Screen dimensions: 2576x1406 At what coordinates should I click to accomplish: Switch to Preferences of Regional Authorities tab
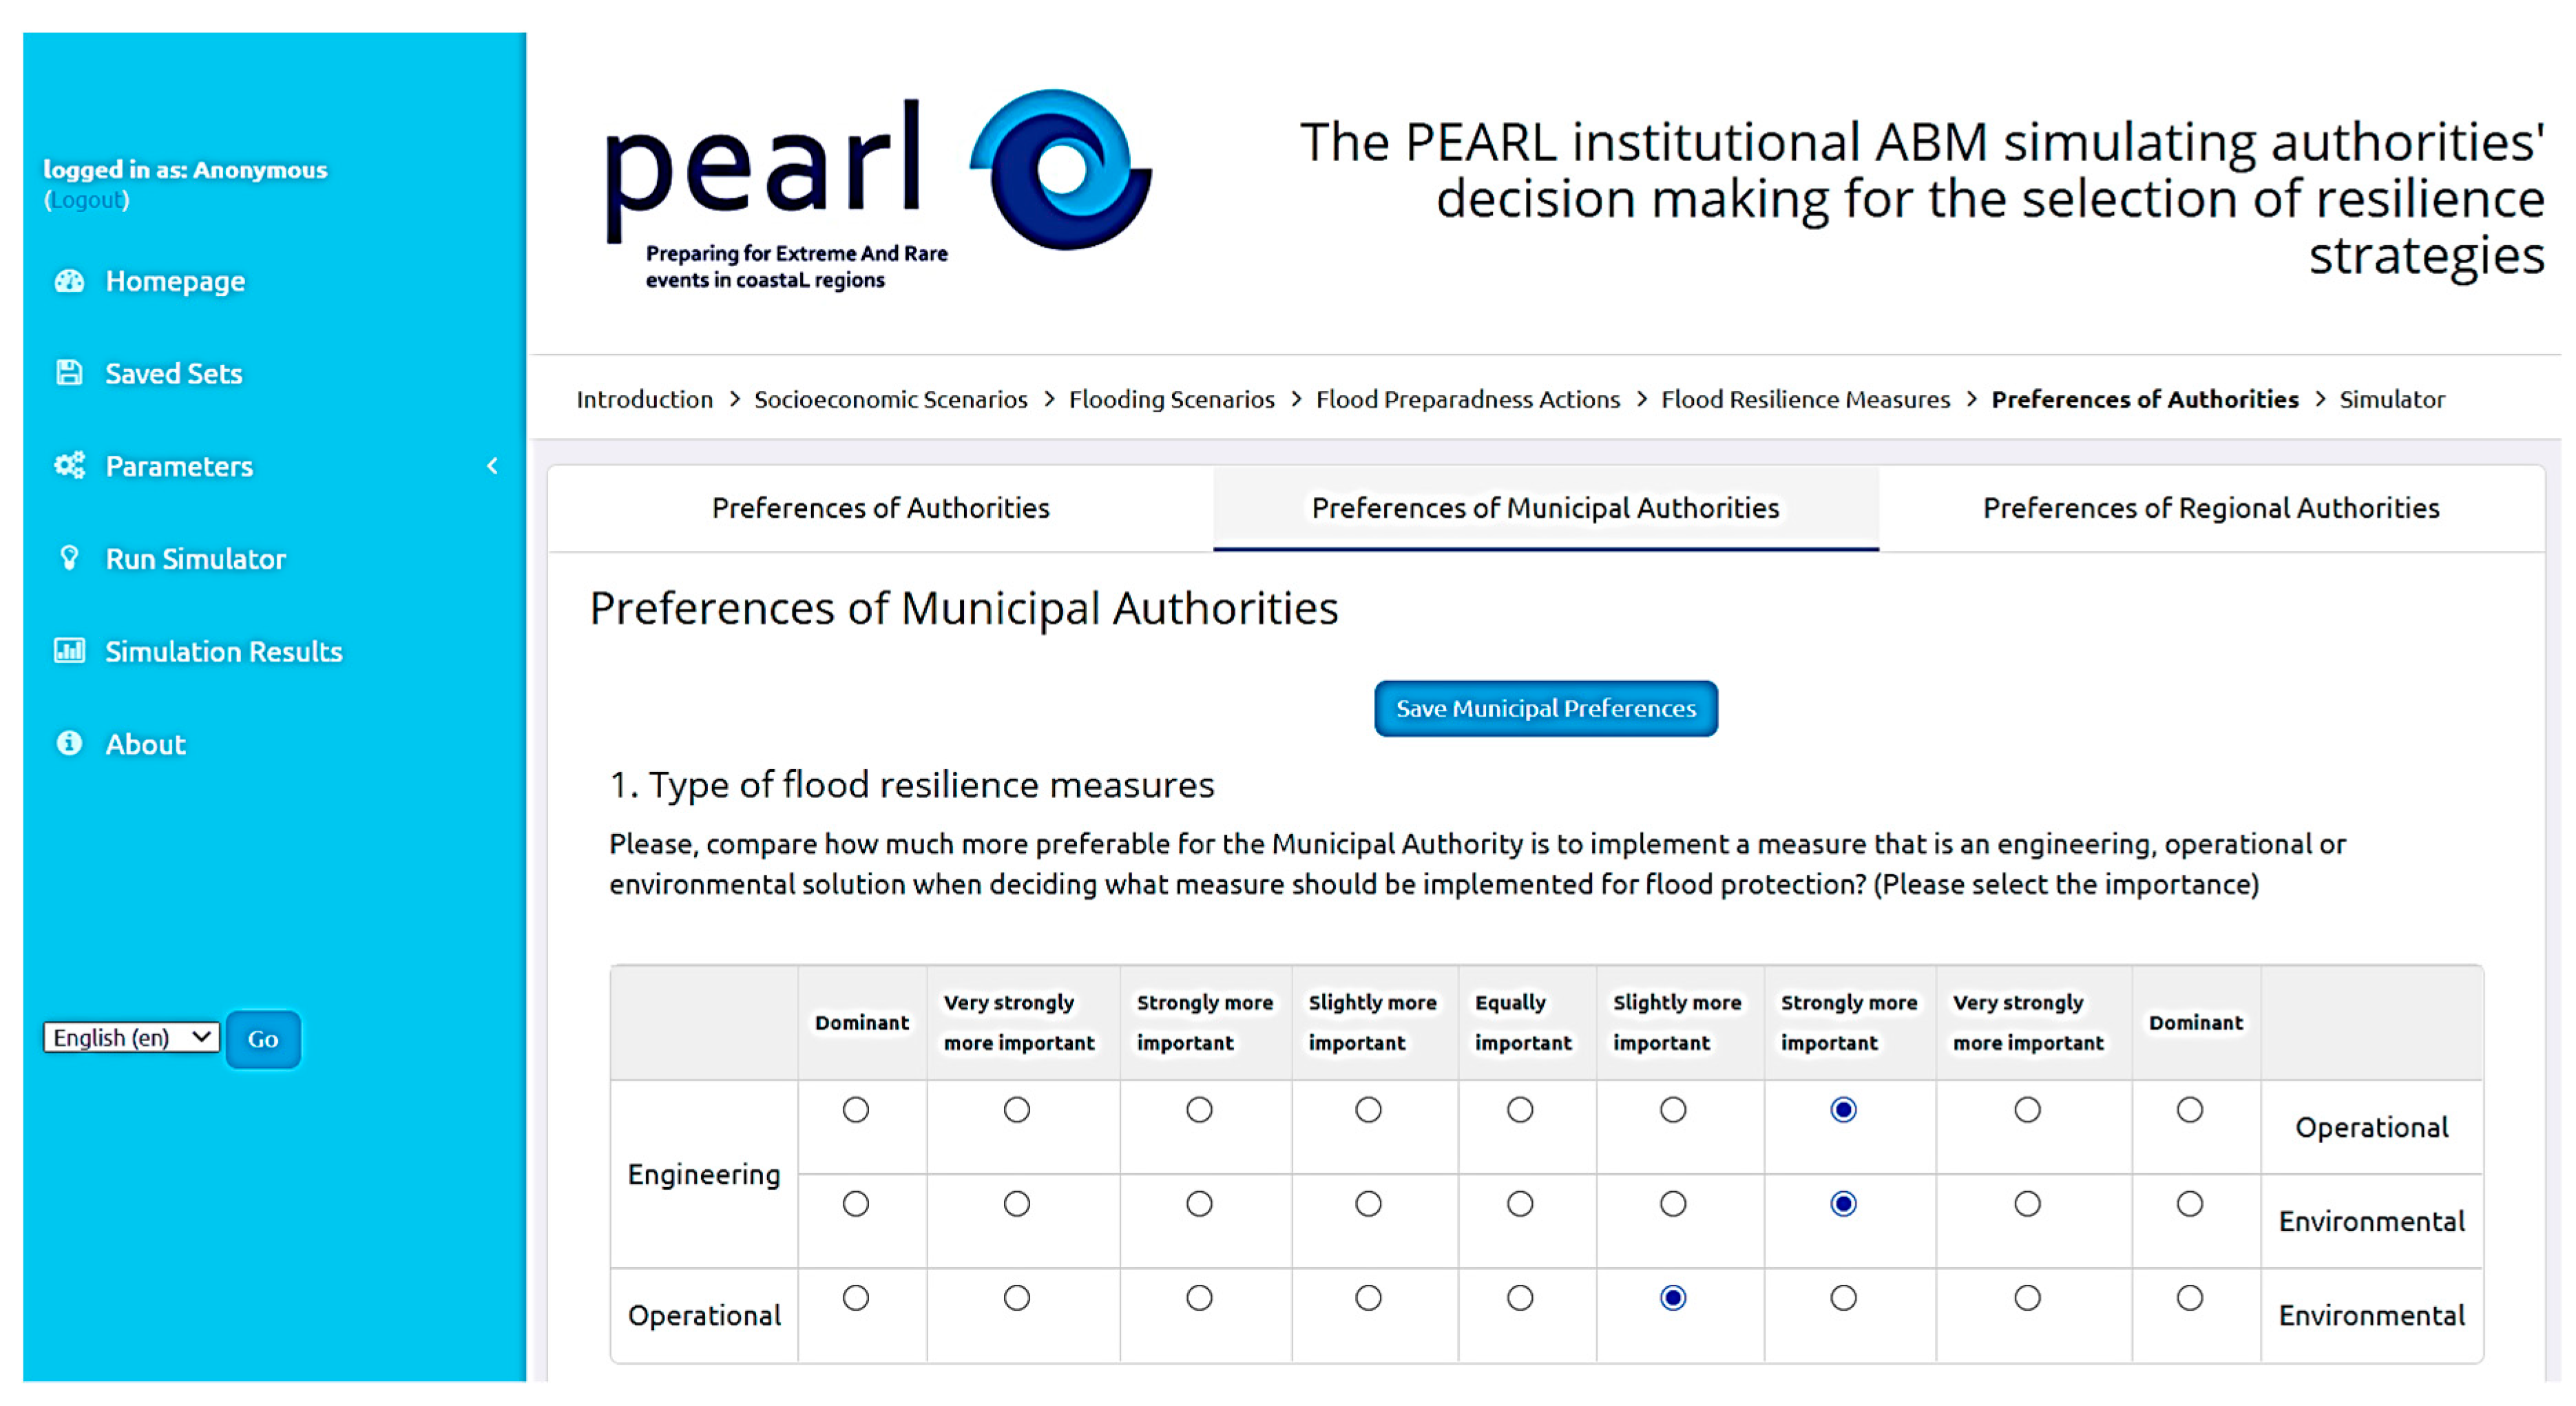click(2210, 508)
